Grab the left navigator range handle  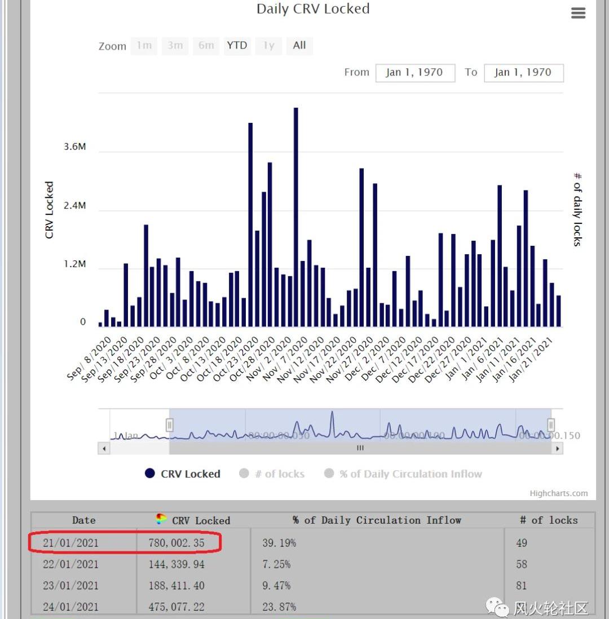(169, 425)
